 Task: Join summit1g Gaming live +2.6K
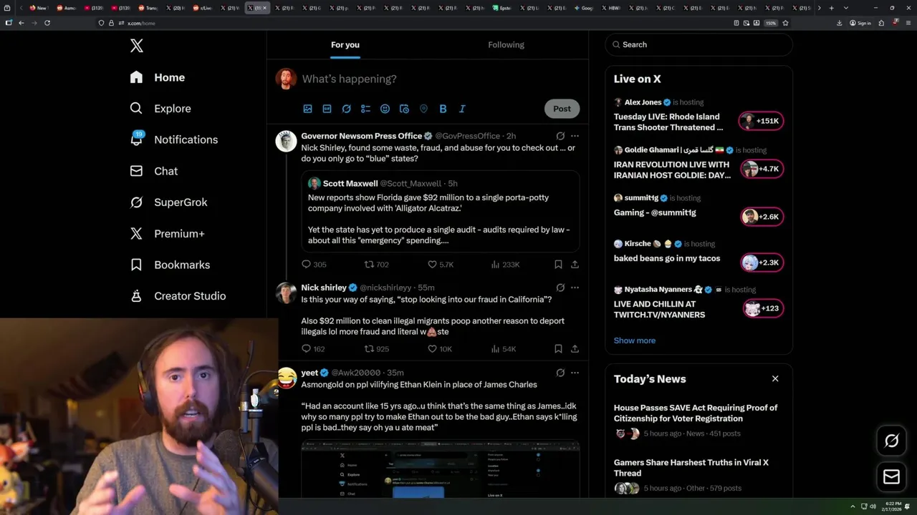pos(762,217)
